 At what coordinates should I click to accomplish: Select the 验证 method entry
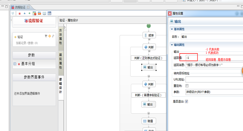pyautogui.click(x=20, y=37)
